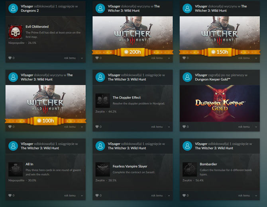The height and width of the screenshot is (207, 267).
Task: Click the Bombardier achievement title
Action: [208, 164]
